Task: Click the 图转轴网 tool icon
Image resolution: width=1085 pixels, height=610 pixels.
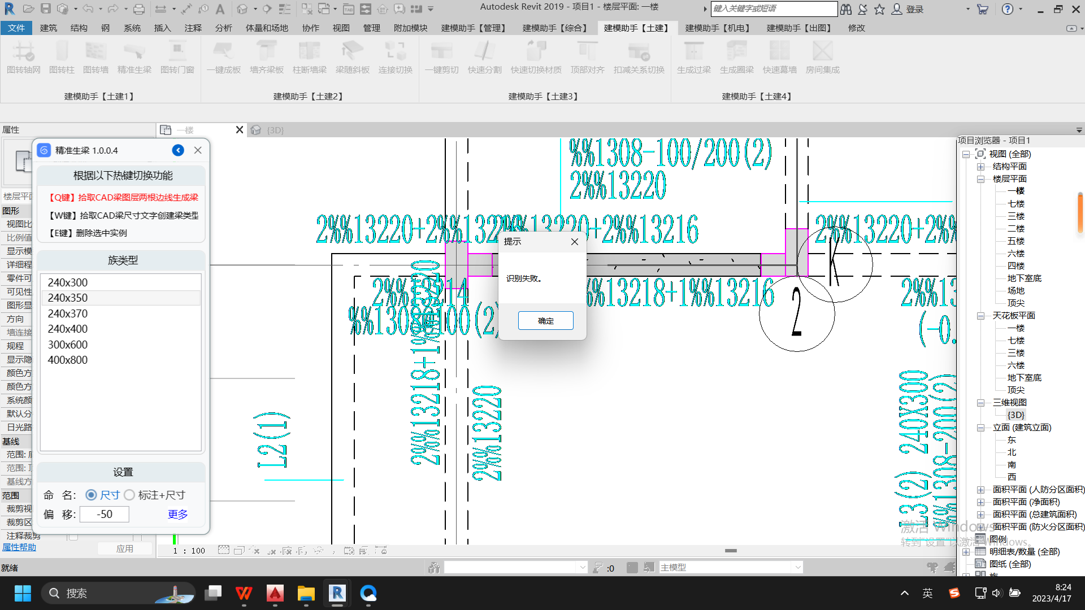Action: click(x=24, y=52)
